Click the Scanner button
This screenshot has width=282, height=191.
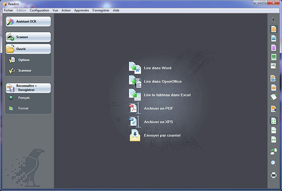[x=28, y=37]
